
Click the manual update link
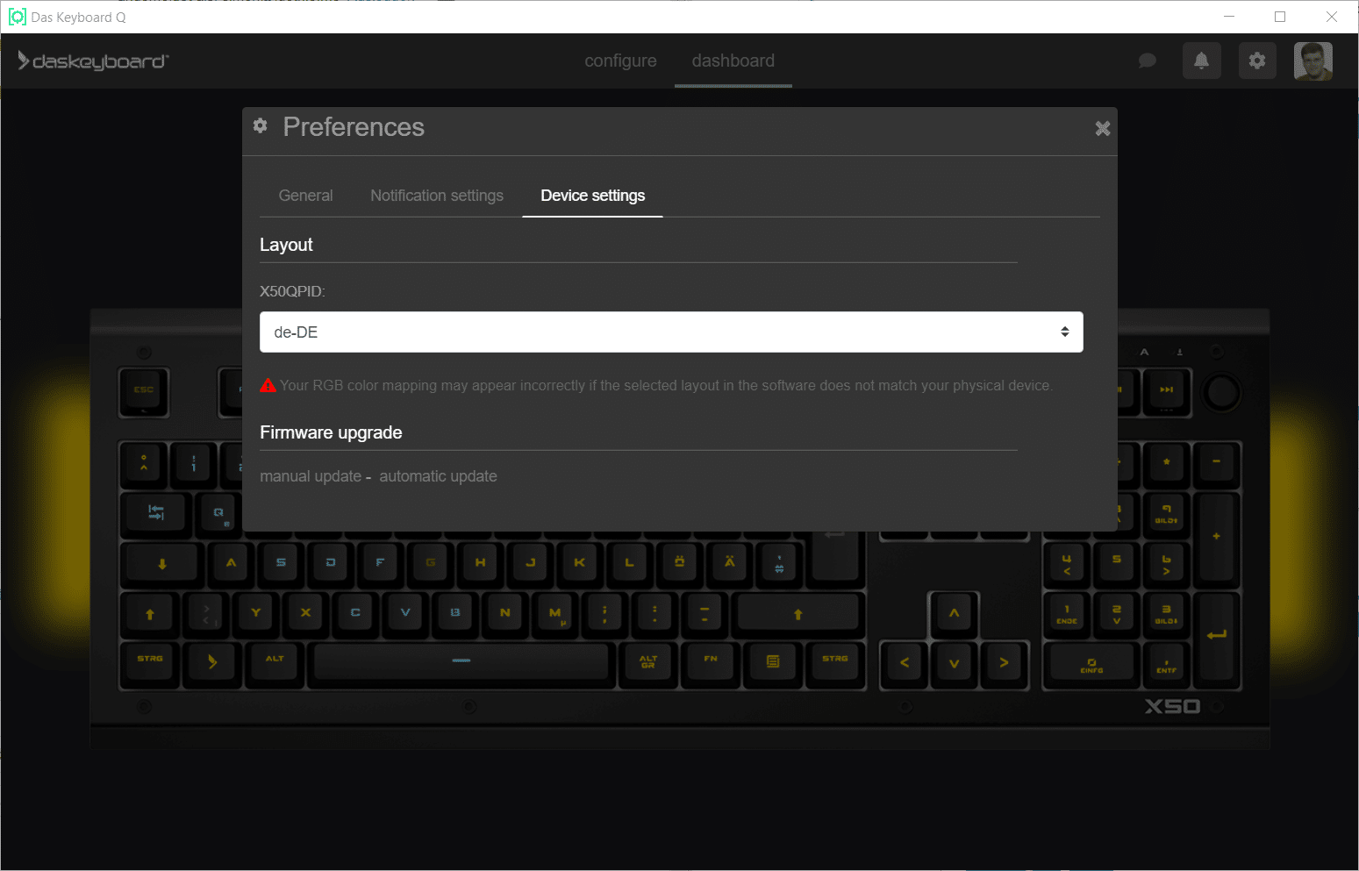pos(311,476)
